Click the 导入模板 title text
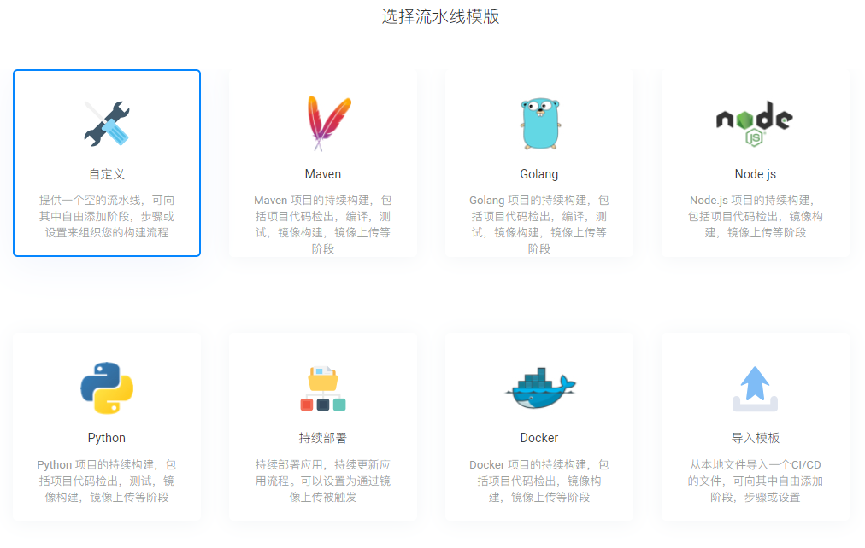Viewport: 865px width, 548px height. click(x=756, y=438)
